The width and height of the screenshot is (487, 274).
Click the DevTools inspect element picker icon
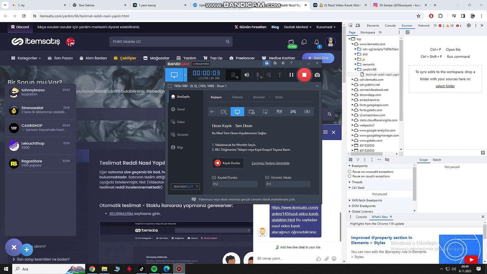(x=351, y=25)
